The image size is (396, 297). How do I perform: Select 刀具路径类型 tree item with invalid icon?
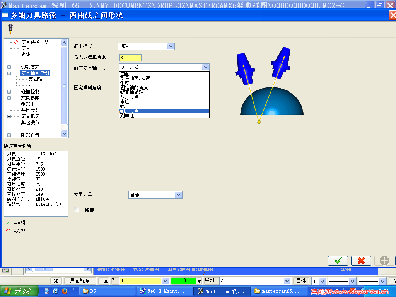pyautogui.click(x=35, y=42)
